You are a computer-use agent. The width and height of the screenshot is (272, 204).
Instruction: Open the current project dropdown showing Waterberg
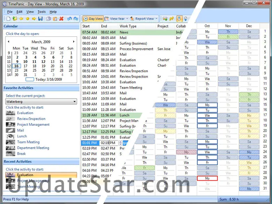click(41, 102)
